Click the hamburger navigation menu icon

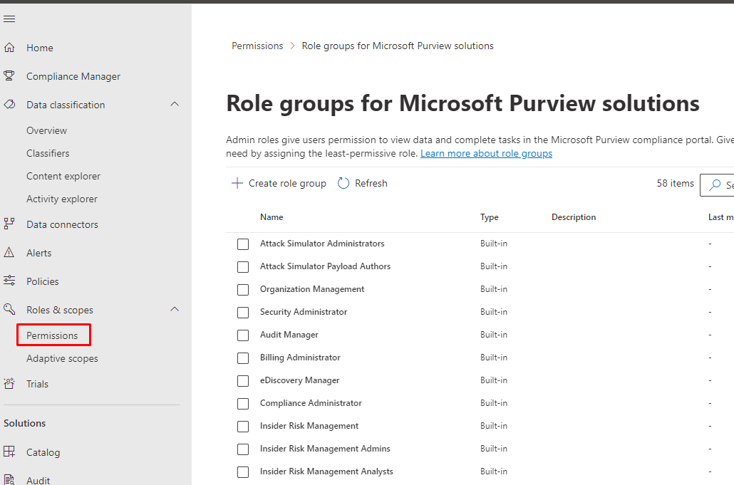click(9, 19)
